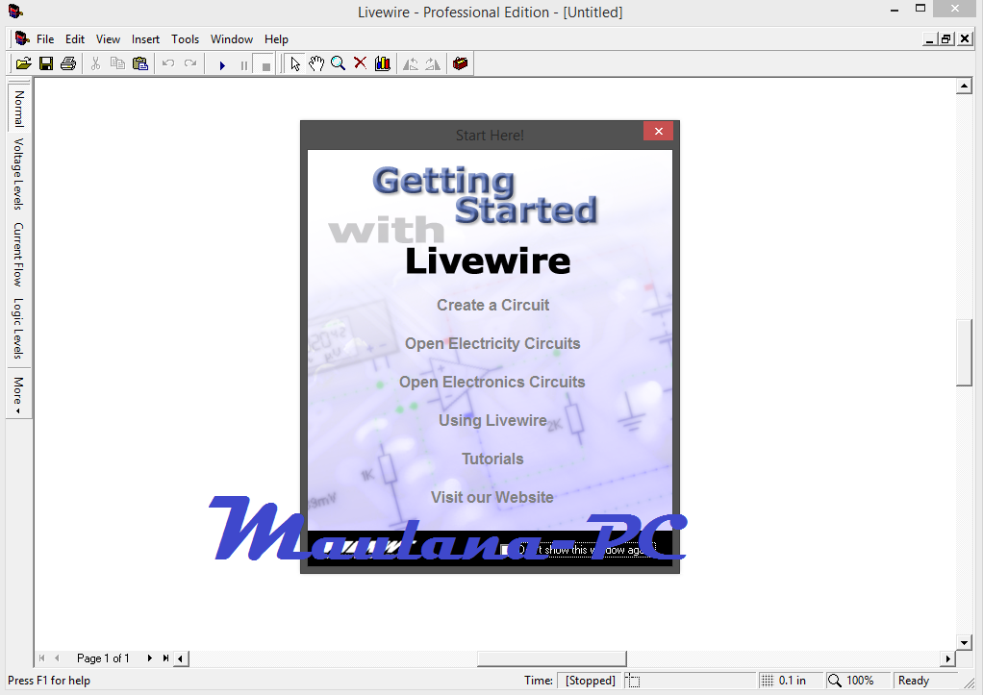Click the Open file icon

tap(23, 62)
